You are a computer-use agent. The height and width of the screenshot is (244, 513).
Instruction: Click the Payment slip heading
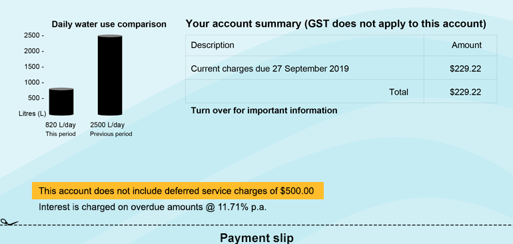pyautogui.click(x=256, y=238)
